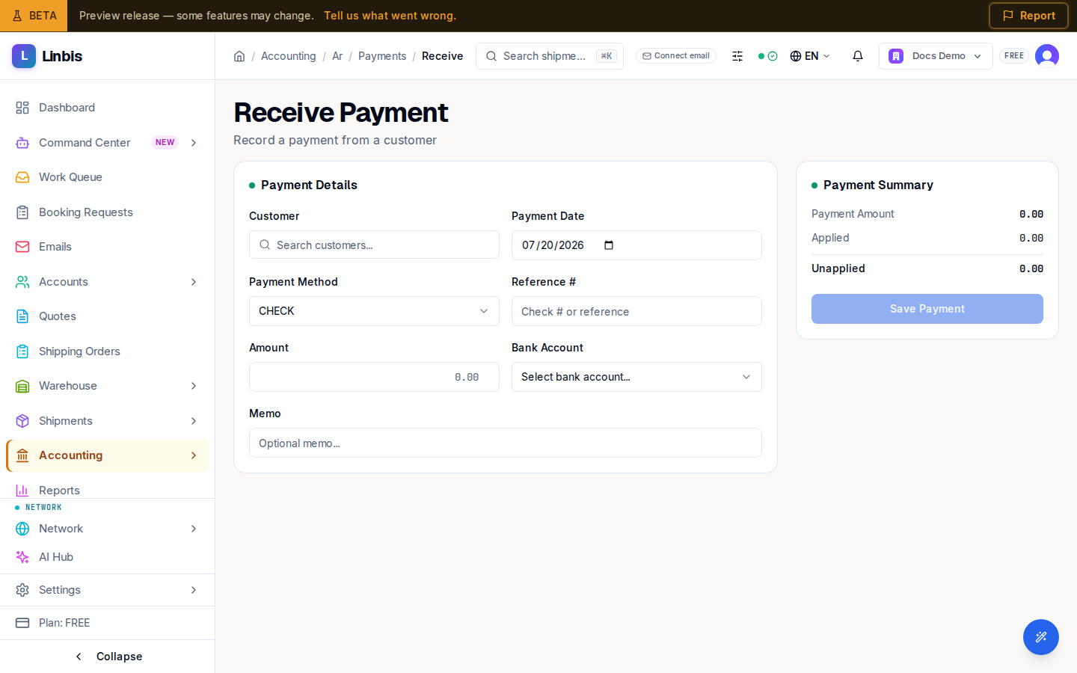
Task: Go home via breadcrumb house icon
Action: click(239, 56)
